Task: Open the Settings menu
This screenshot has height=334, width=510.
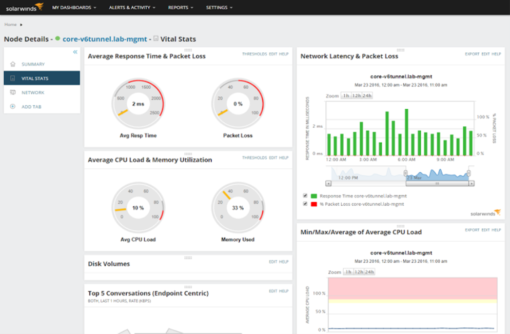Action: [219, 7]
